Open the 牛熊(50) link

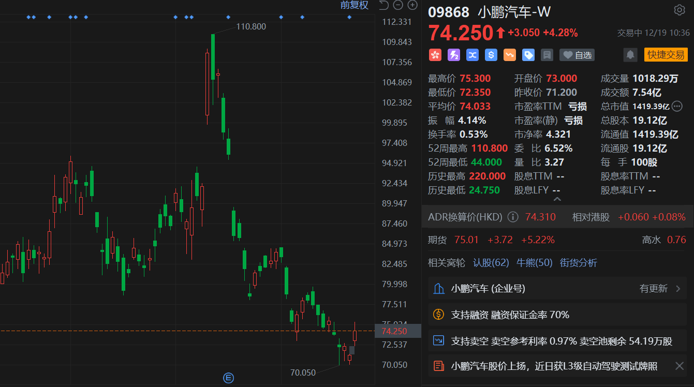click(x=535, y=263)
